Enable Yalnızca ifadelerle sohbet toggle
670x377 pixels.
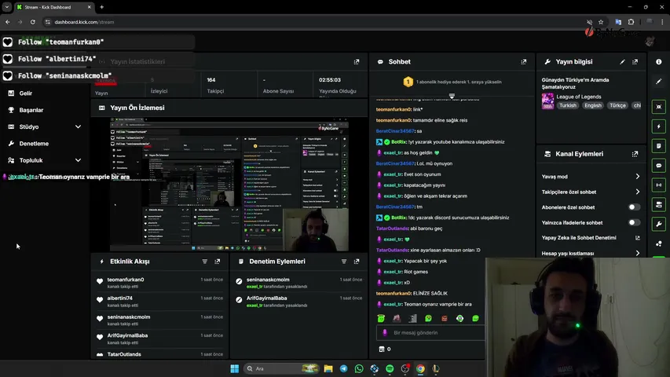(x=634, y=223)
